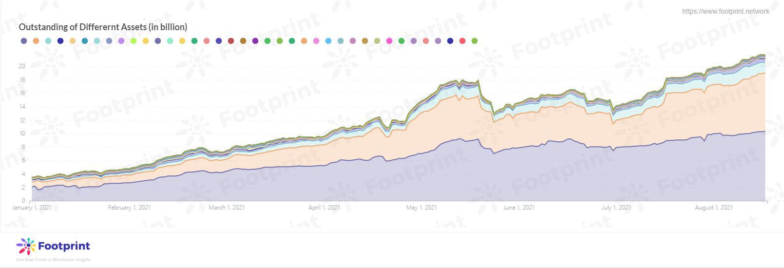
Task: Click the "August 1, 2021" axis label
Action: [x=713, y=208]
